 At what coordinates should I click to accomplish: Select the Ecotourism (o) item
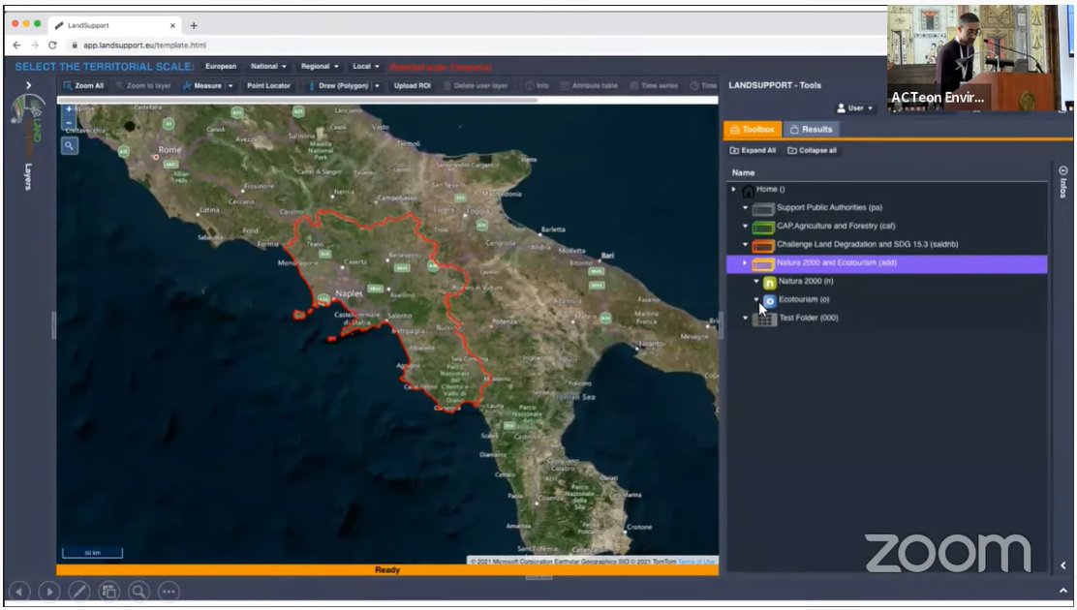pos(887,299)
